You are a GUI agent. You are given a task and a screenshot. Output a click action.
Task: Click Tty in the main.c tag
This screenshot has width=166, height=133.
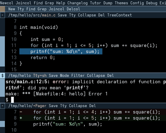(x=72, y=15)
